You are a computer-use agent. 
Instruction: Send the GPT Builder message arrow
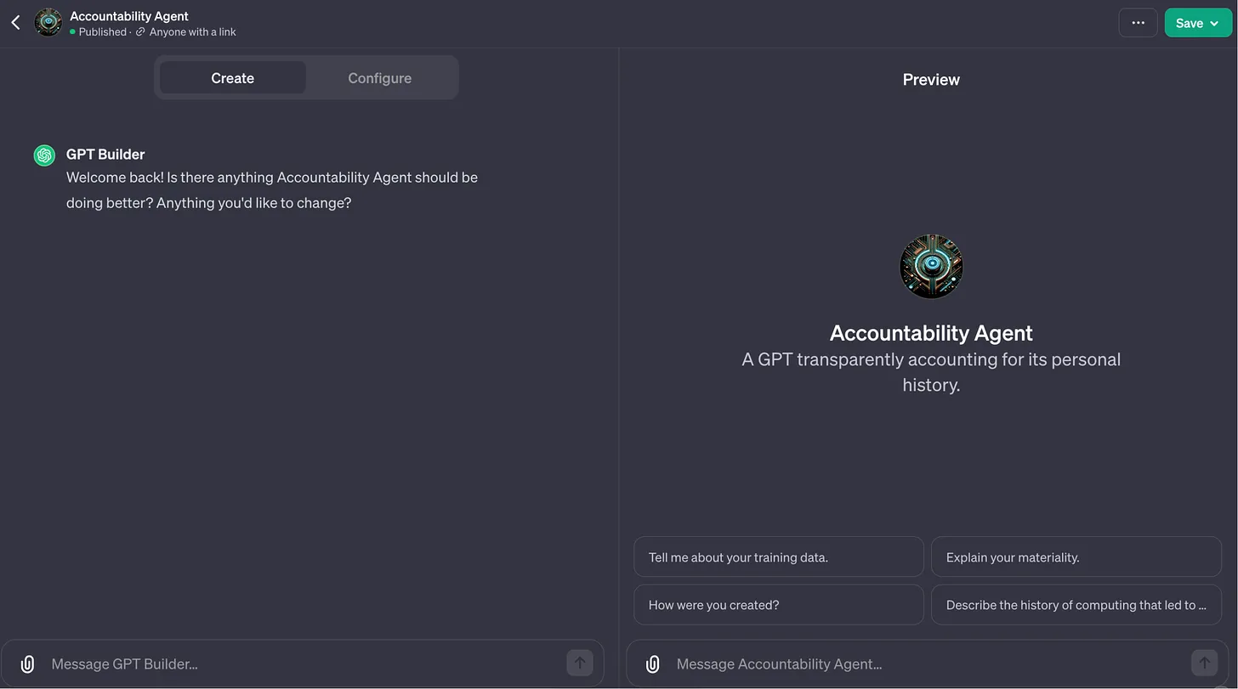[580, 663]
